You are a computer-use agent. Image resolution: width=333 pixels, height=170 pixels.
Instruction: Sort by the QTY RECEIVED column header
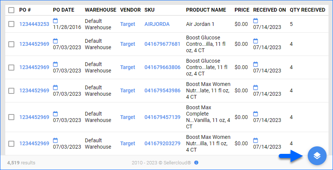[307, 10]
